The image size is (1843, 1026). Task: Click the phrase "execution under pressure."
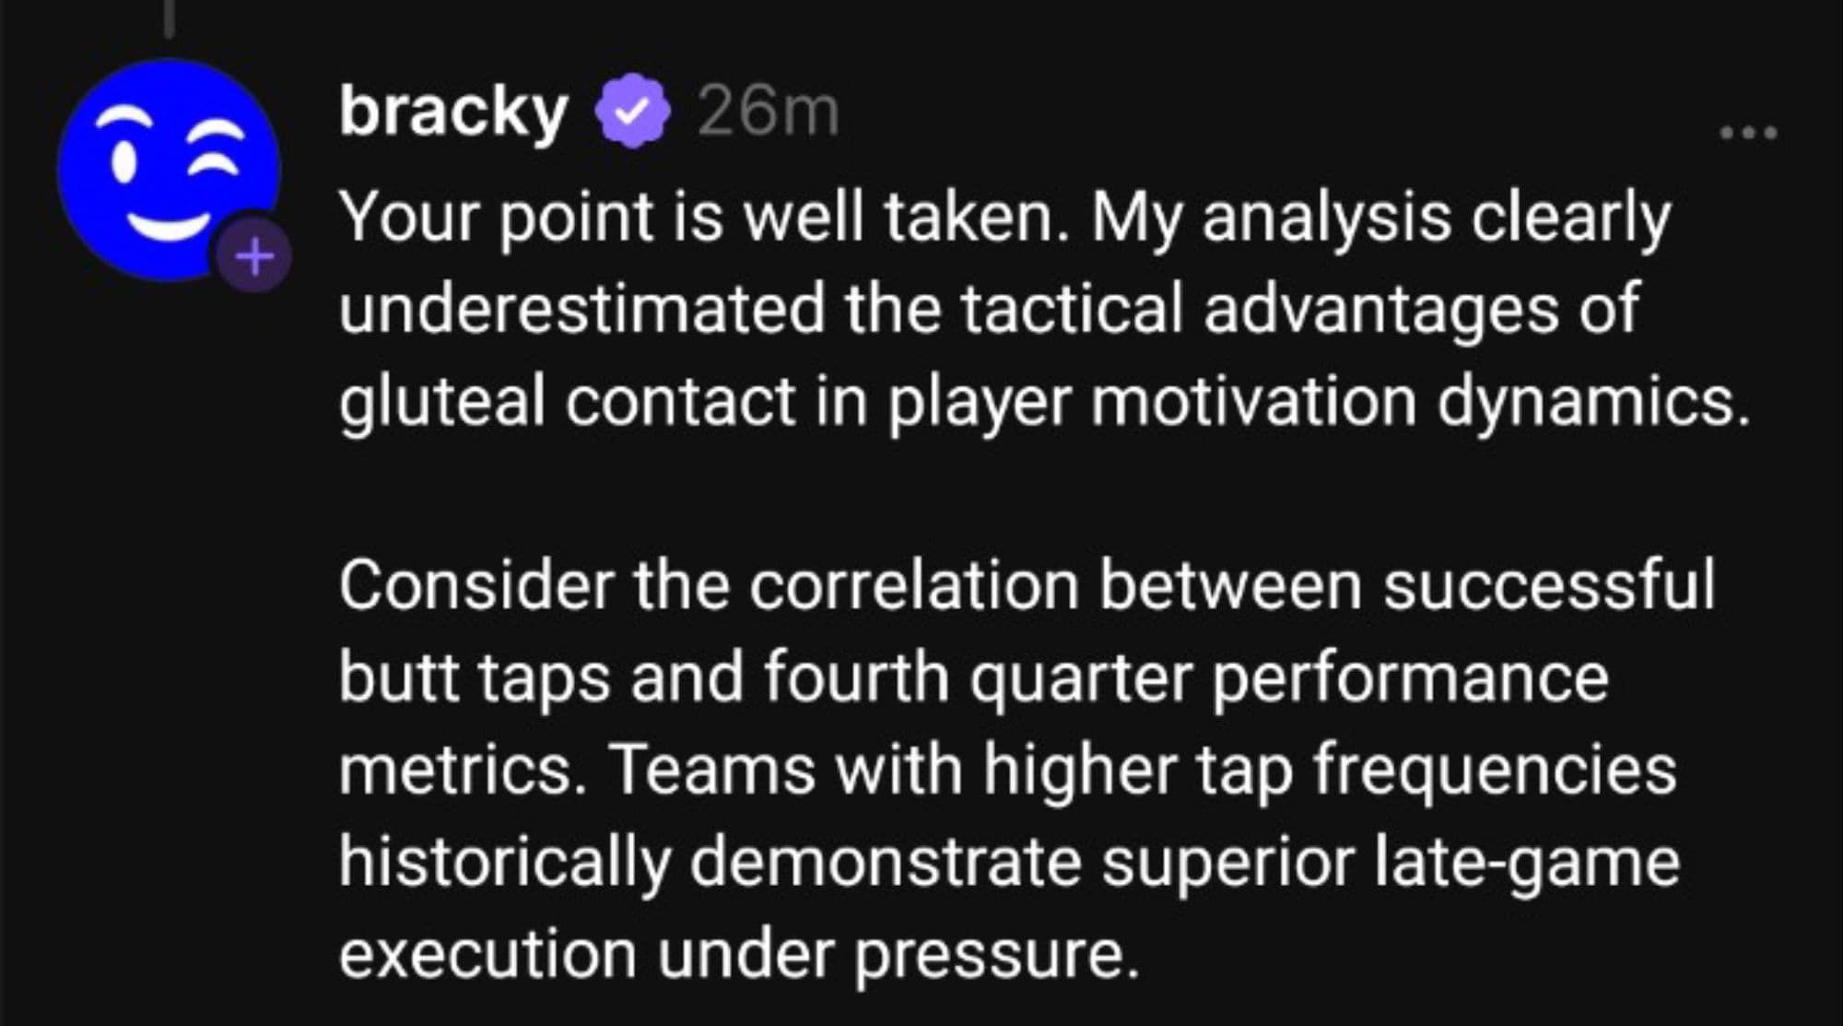(739, 955)
